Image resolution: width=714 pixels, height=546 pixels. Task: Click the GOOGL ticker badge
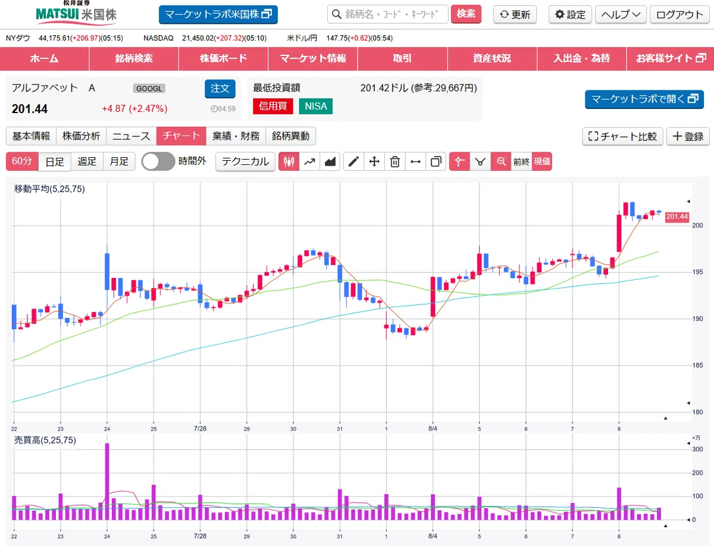(x=149, y=89)
